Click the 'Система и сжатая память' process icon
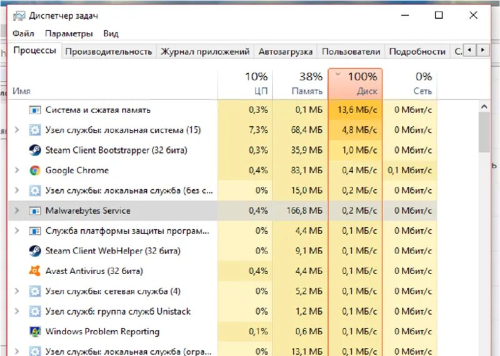This screenshot has height=356, width=500. coord(35,111)
